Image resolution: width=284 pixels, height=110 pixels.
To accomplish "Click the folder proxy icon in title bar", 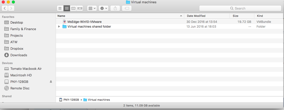I will (128, 2).
